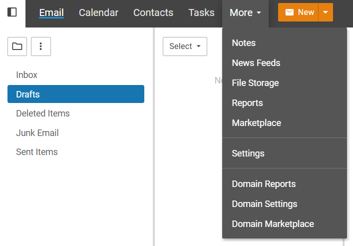353x246 pixels.
Task: Select File Storage menu item
Action: pyautogui.click(x=255, y=83)
